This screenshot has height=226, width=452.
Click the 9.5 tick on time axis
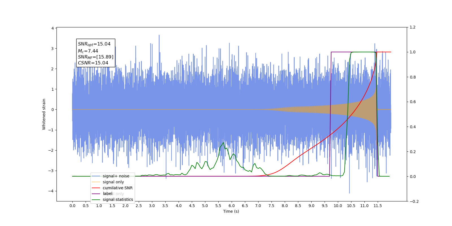pyautogui.click(x=325, y=206)
